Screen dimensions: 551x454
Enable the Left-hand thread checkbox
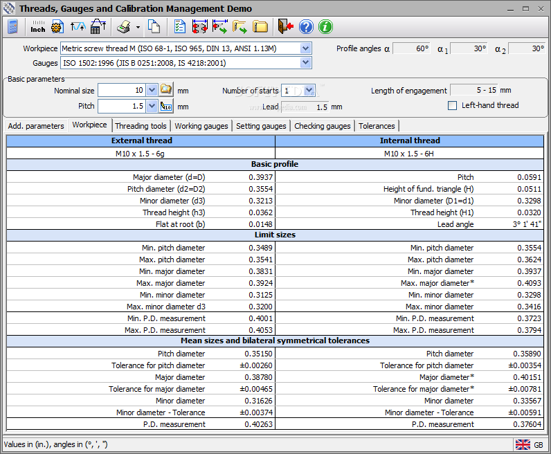tap(452, 105)
